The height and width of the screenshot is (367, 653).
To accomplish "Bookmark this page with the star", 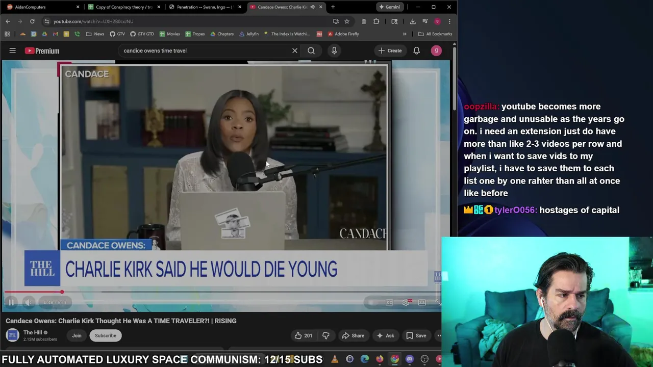I will tap(347, 21).
